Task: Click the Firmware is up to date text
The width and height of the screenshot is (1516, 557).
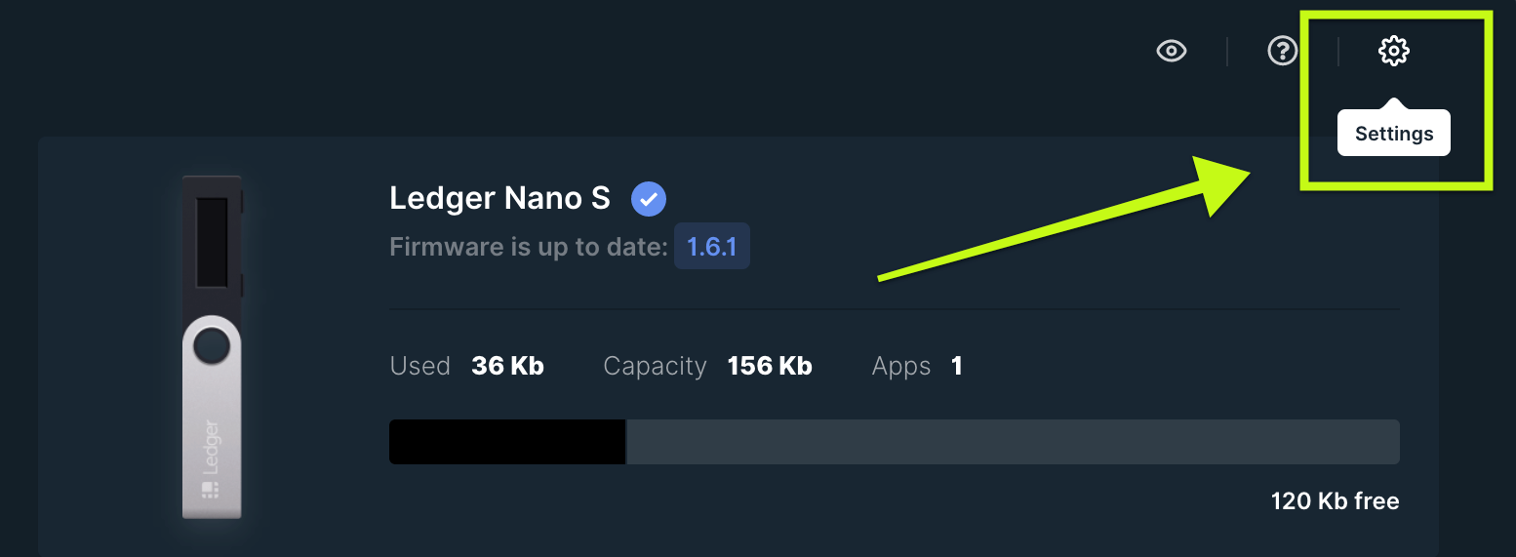Action: point(529,246)
